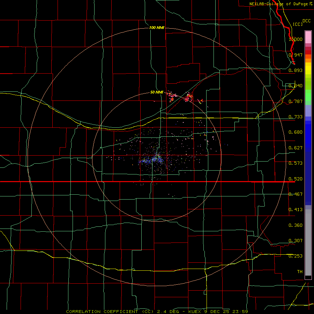This screenshot has height=314, width=314.
Task: Click the [CC] unit label
Action: (298, 24)
